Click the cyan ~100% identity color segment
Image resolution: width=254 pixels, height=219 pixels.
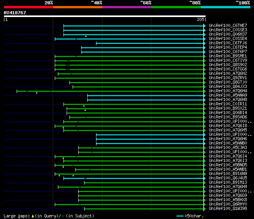coord(225,7)
